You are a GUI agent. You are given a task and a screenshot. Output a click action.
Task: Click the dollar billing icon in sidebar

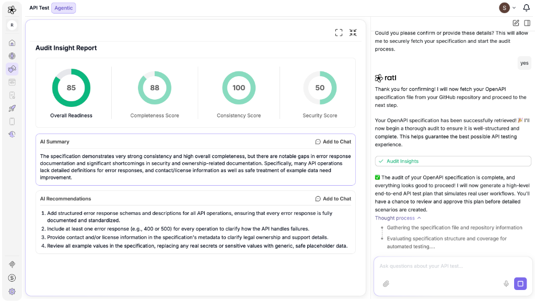pos(12,278)
